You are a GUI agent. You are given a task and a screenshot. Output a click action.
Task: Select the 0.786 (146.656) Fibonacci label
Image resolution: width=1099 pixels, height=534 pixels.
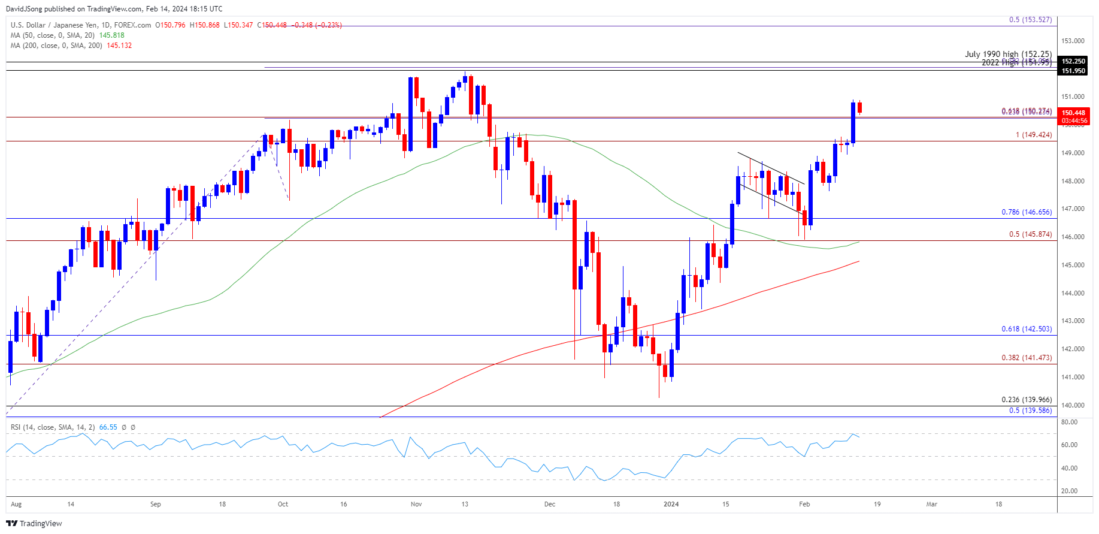pos(1027,212)
